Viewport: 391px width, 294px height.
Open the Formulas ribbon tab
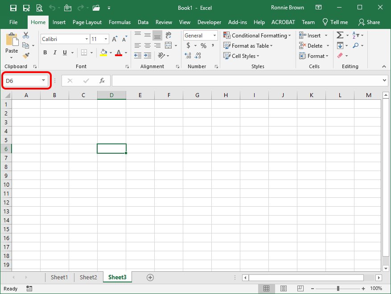pyautogui.click(x=119, y=22)
